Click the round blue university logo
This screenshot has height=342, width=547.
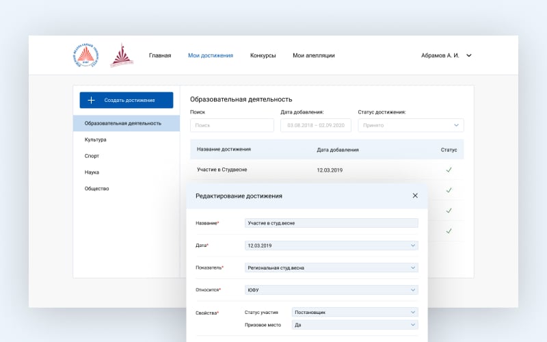[x=85, y=55]
